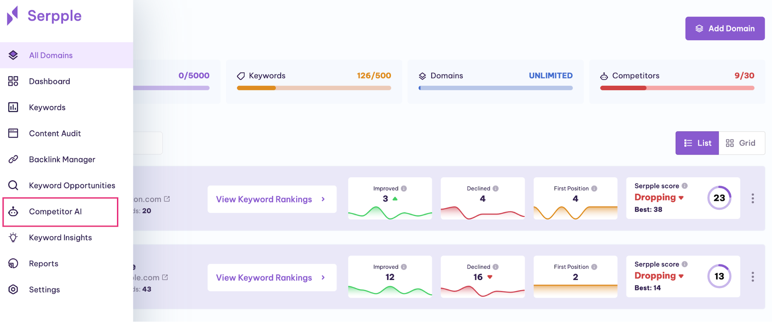
Task: Go to Dashboard menu item
Action: pos(66,81)
